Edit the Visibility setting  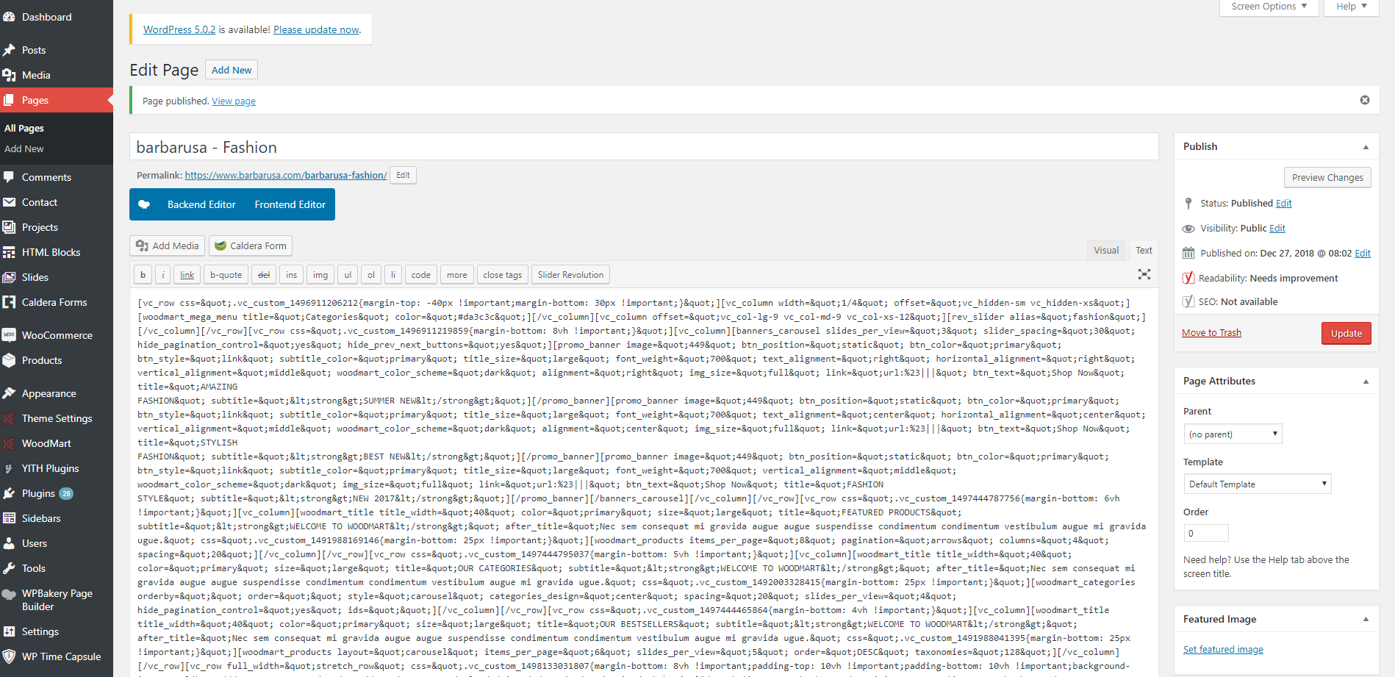point(1277,229)
